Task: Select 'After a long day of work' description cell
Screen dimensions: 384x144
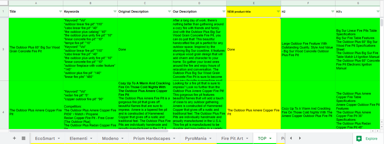Action: (x=199, y=49)
